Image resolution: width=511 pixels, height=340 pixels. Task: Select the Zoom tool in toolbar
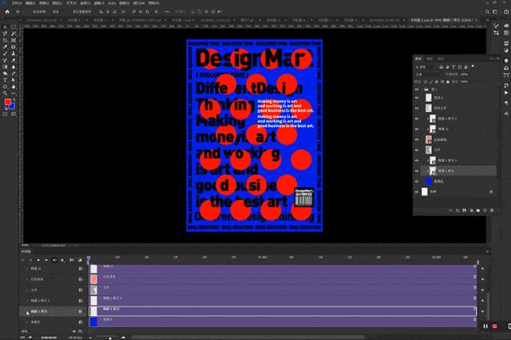6,93
